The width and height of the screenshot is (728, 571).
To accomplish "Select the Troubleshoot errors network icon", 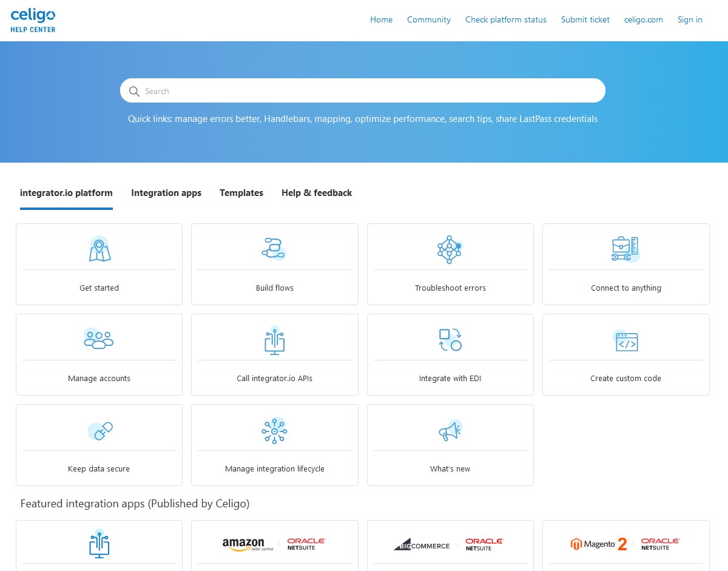I will point(450,249).
